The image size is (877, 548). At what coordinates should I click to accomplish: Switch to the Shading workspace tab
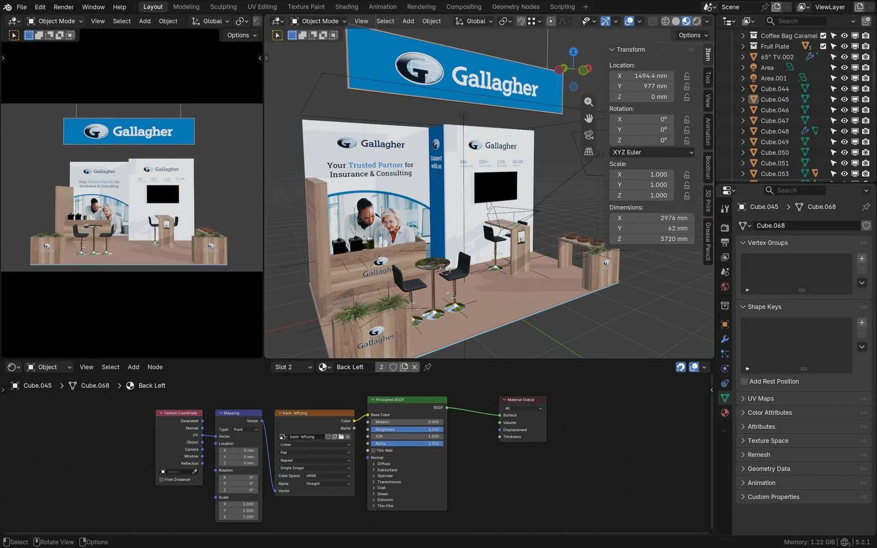pos(346,7)
